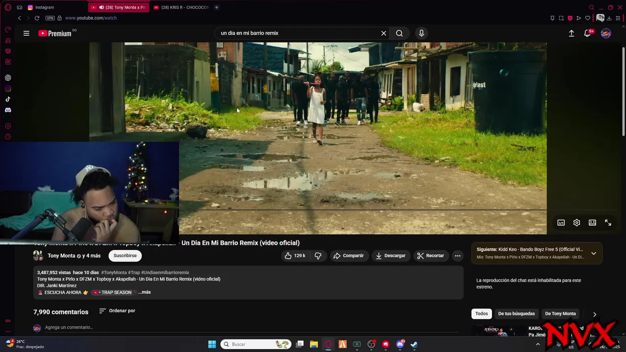The image size is (626, 352).
Task: Click the Buscar taskbar search box
Action: (256, 344)
